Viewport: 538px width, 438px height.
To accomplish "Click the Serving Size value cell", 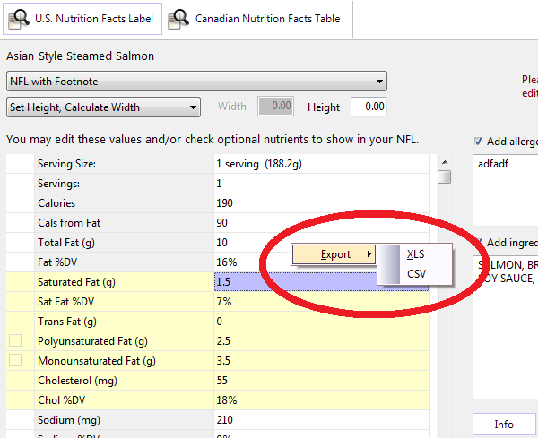I will click(321, 164).
